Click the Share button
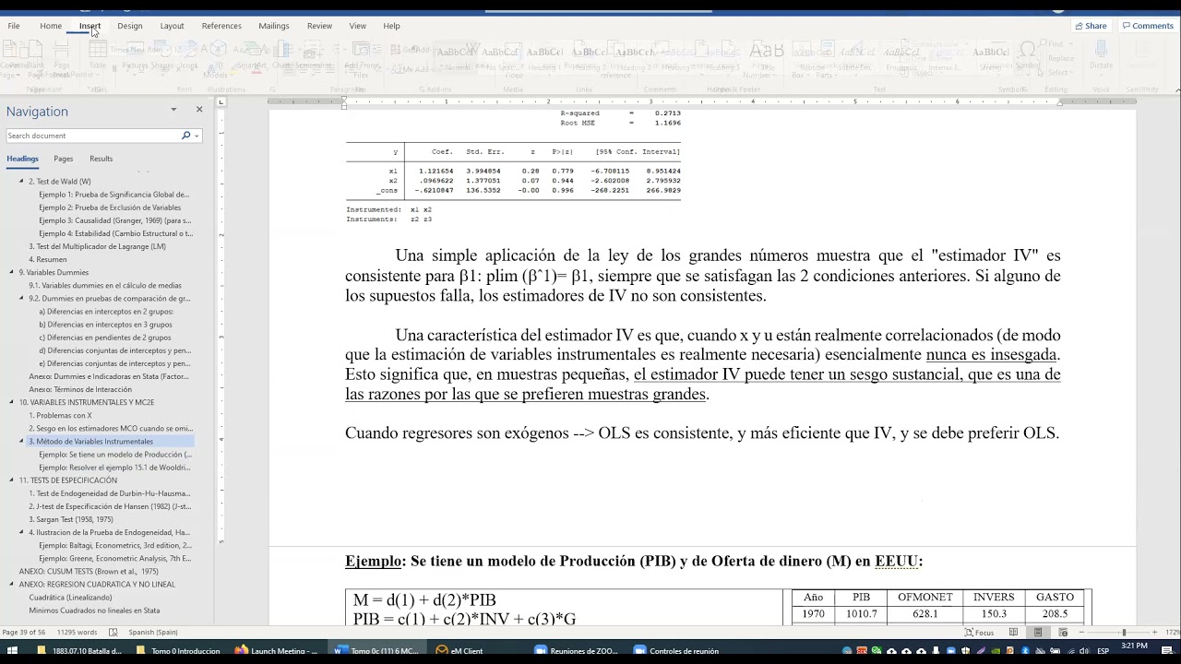This screenshot has height=664, width=1181. [x=1091, y=26]
